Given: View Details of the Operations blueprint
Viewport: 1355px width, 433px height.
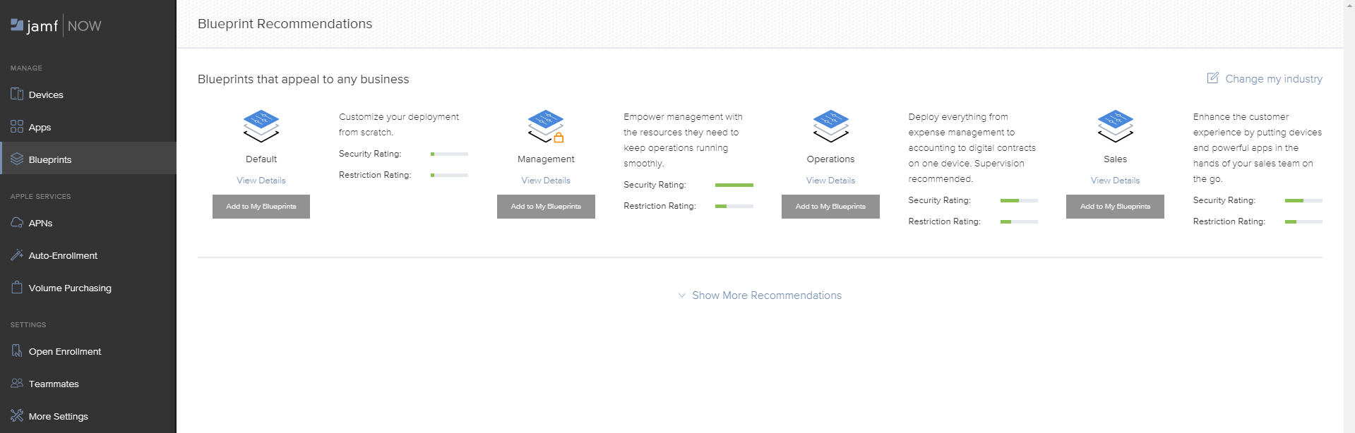Looking at the screenshot, I should coord(830,181).
